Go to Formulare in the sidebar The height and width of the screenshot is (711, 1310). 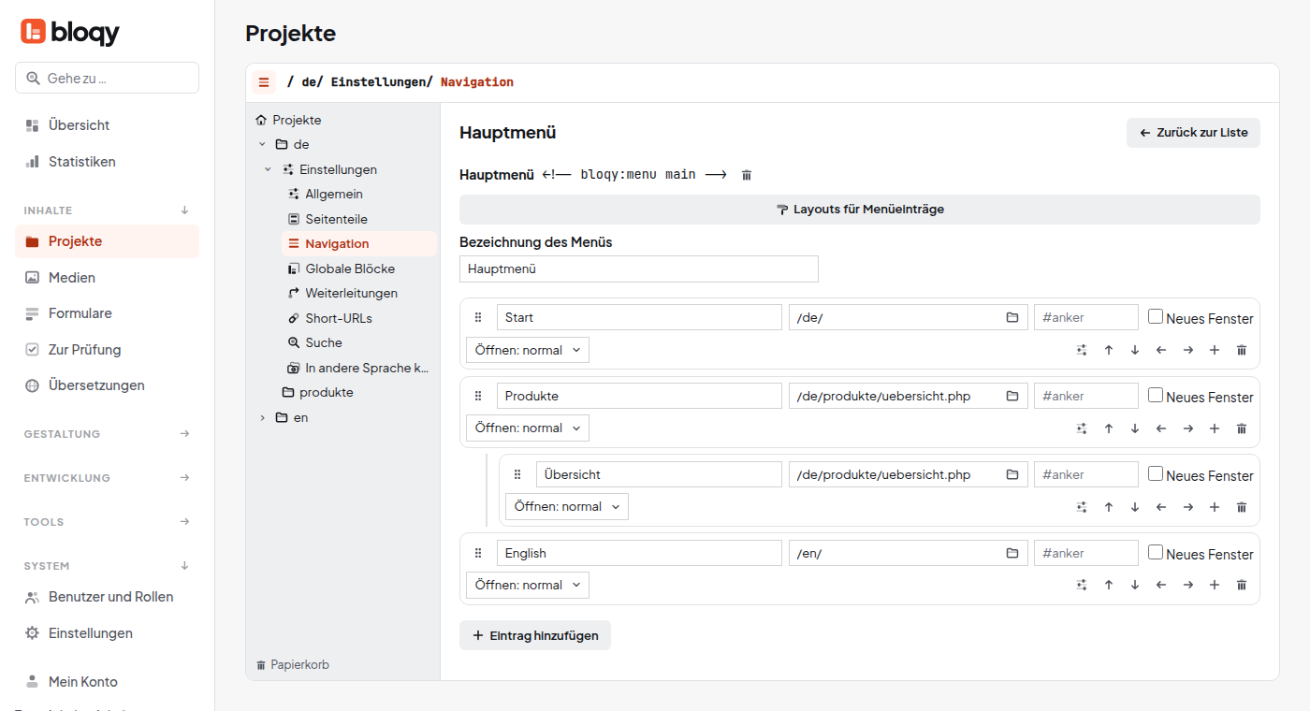pyautogui.click(x=107, y=313)
